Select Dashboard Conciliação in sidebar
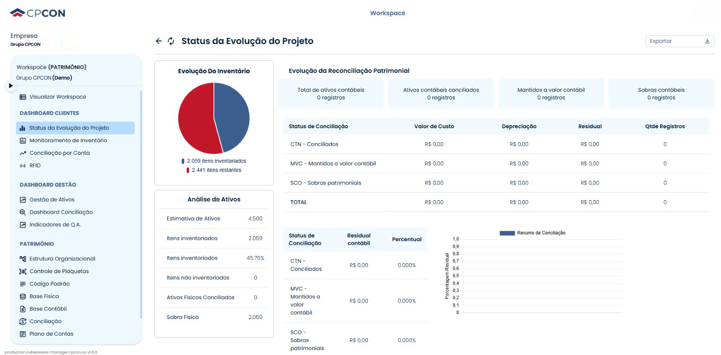721x355 pixels. click(61, 212)
